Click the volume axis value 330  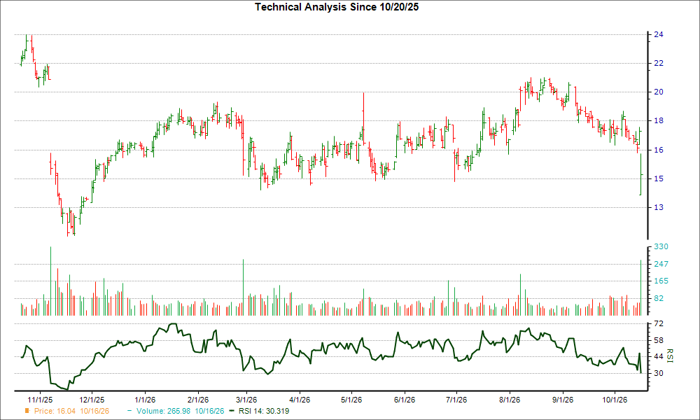point(661,246)
